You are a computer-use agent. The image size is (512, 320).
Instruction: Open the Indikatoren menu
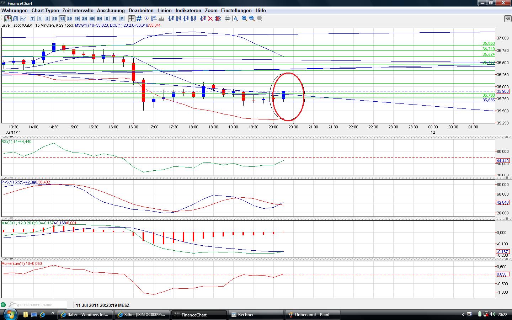(188, 10)
